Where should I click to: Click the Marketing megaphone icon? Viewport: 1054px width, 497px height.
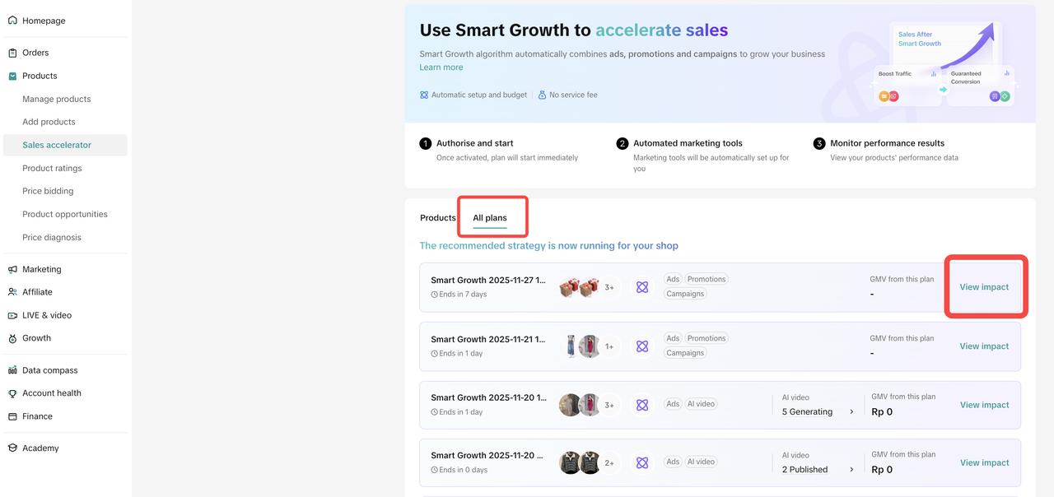pyautogui.click(x=12, y=269)
